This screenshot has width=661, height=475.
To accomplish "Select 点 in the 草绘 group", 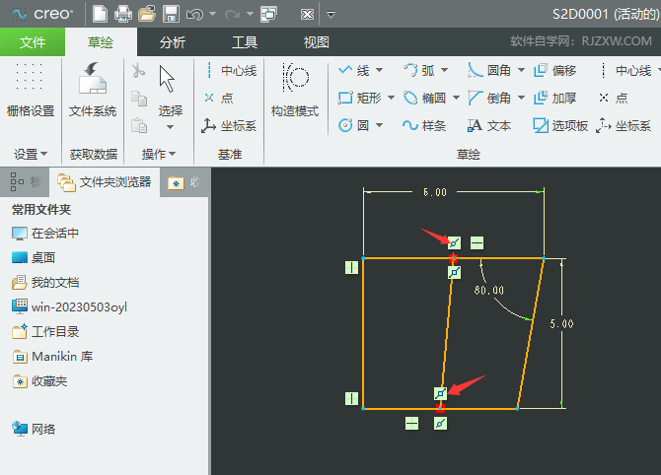I will pos(614,99).
